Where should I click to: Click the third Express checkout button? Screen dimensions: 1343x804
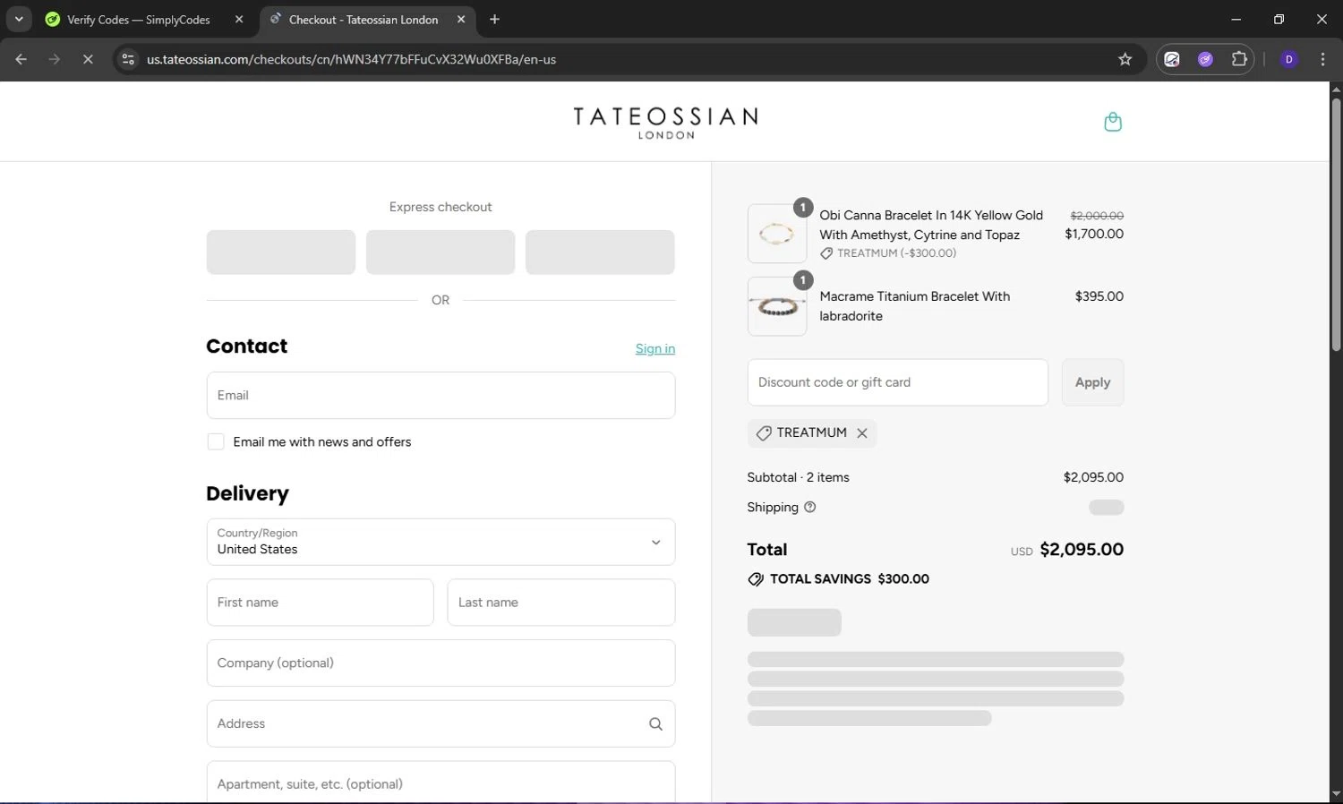[x=600, y=252]
